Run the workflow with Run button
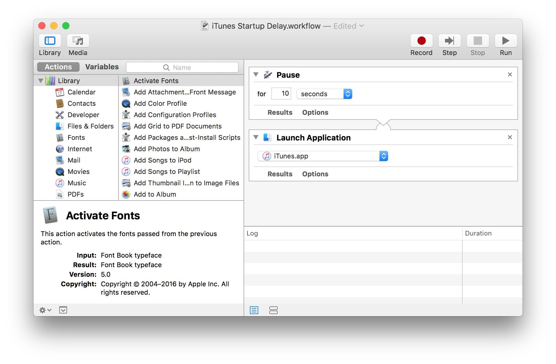Image resolution: width=556 pixels, height=364 pixels. coord(505,41)
